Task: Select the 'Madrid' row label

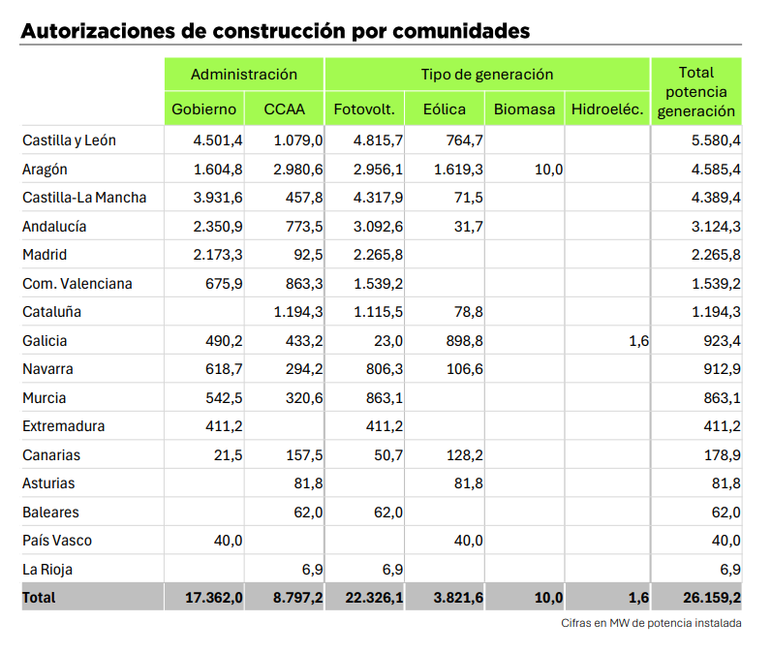Action: coord(45,255)
